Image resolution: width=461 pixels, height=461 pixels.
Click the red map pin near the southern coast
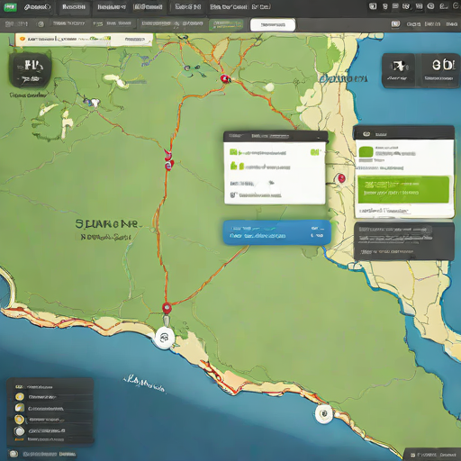click(x=167, y=308)
